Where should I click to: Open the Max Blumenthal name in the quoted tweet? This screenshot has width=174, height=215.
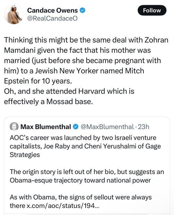tap(46, 127)
